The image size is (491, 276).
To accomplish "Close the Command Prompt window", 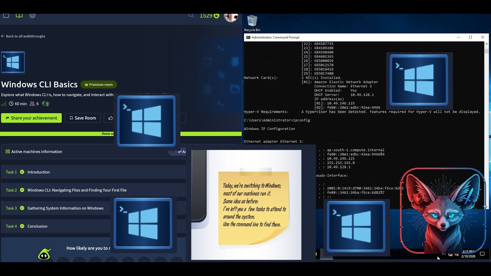I will pyautogui.click(x=483, y=38).
